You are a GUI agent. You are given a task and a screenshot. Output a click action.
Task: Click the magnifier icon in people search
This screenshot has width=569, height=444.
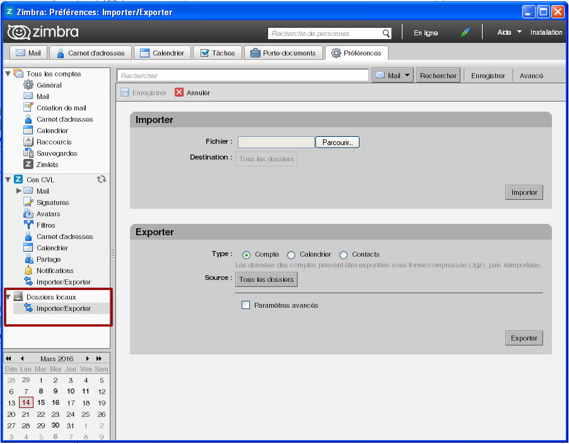386,33
